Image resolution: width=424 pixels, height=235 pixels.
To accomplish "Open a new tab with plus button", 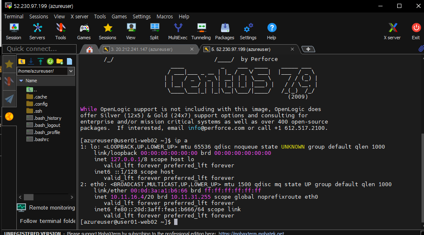I will [308, 49].
